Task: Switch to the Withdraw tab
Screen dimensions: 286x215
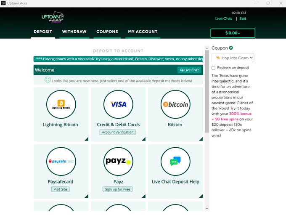Action: click(x=74, y=32)
